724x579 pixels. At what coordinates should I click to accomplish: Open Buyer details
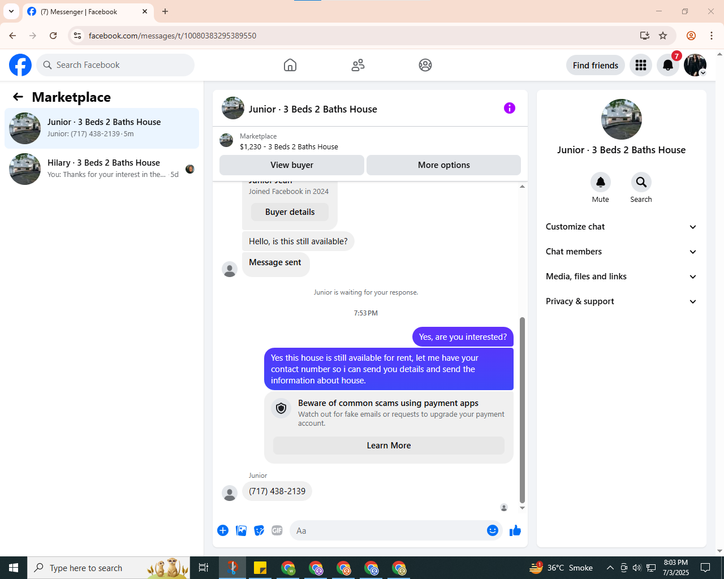[290, 212]
